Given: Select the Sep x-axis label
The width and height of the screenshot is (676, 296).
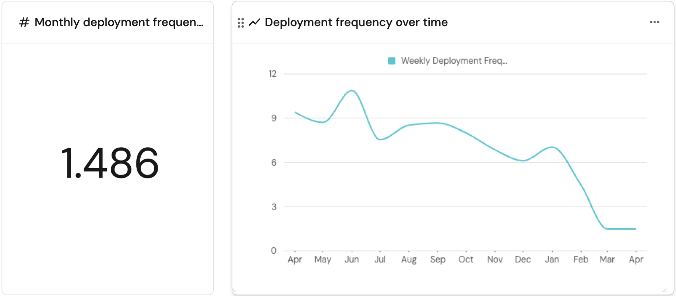Looking at the screenshot, I should [x=438, y=260].
